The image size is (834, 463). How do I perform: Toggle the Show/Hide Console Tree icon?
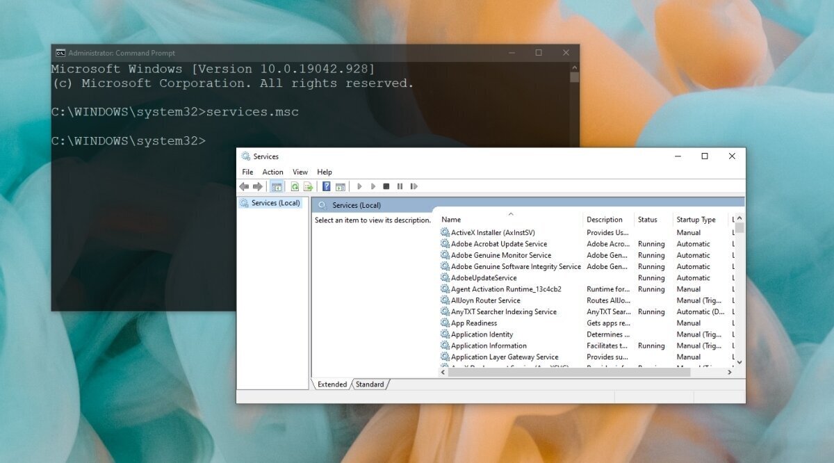(277, 186)
